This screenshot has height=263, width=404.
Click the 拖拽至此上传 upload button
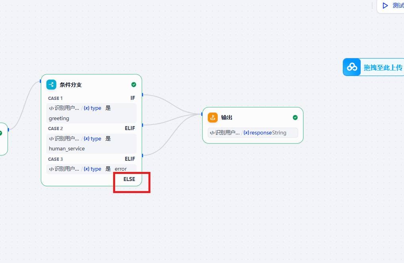[x=373, y=67]
